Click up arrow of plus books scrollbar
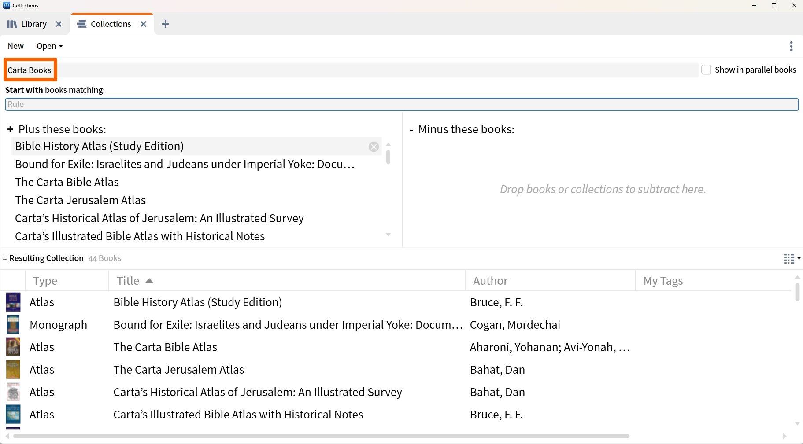The width and height of the screenshot is (803, 444). click(x=388, y=144)
